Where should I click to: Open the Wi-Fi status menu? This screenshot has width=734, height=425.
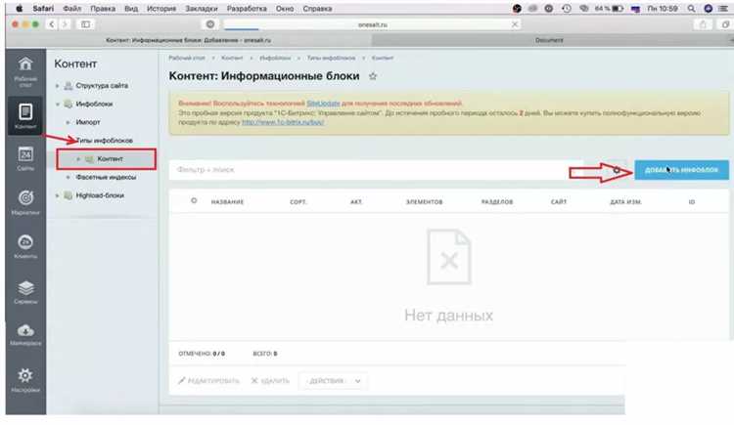point(583,9)
